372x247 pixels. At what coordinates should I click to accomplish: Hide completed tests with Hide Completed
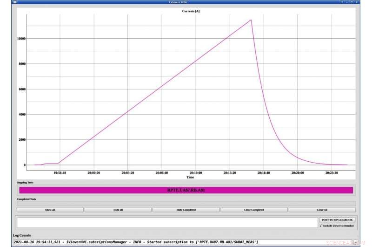point(186,210)
